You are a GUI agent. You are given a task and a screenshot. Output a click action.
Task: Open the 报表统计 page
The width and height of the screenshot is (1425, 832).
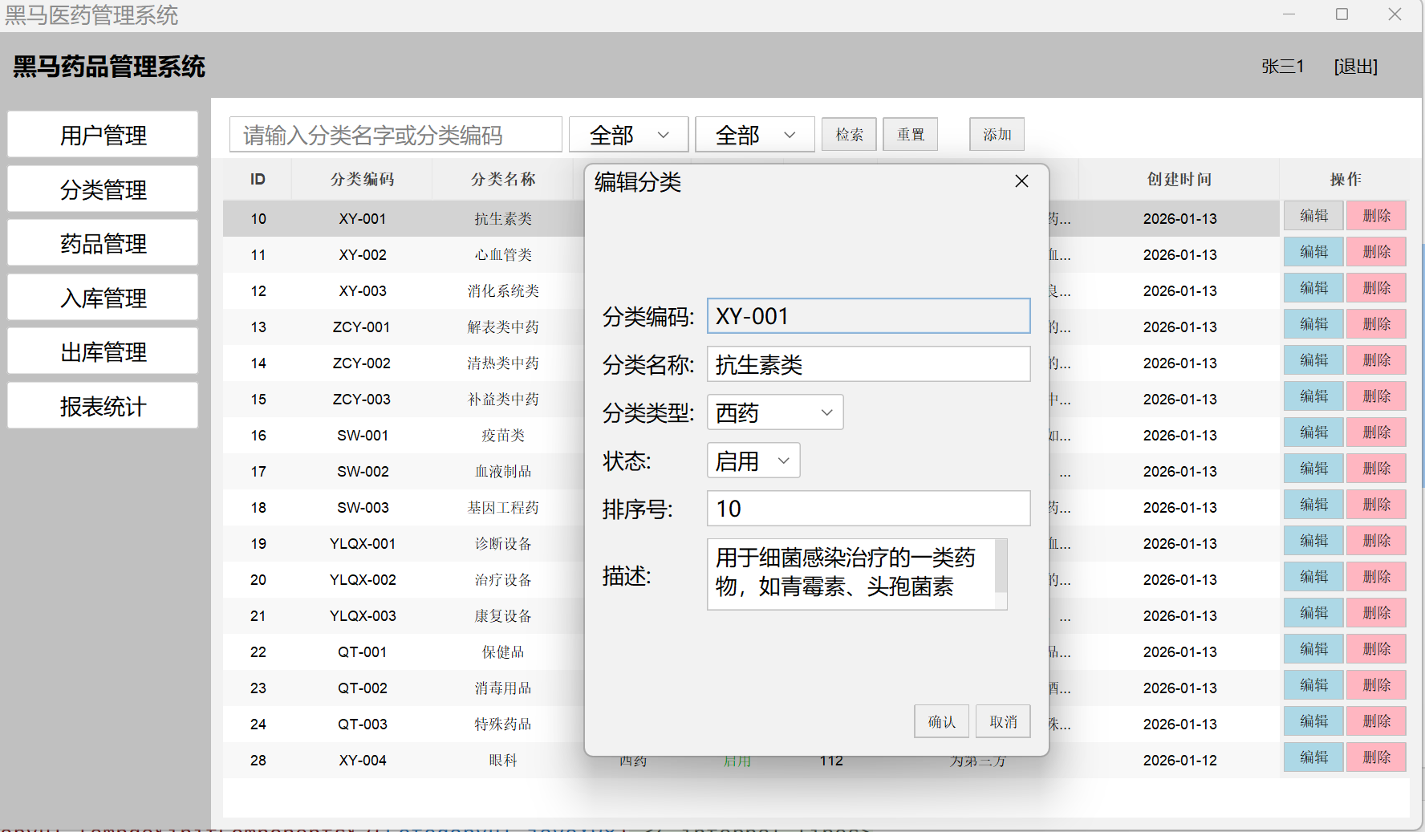tap(103, 406)
